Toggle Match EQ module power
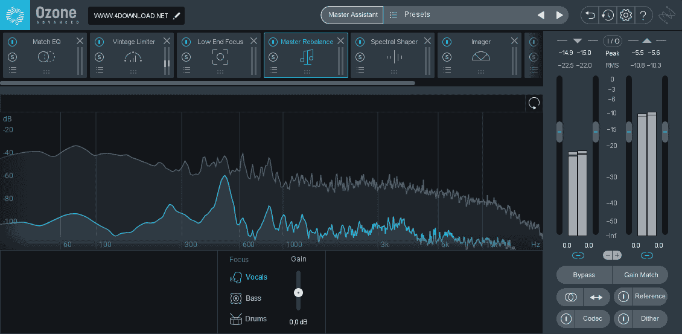The width and height of the screenshot is (682, 334). coord(13,42)
